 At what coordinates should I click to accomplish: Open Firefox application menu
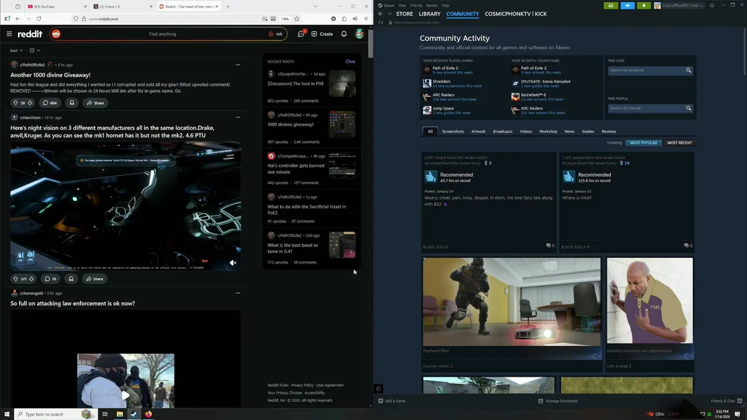click(365, 19)
